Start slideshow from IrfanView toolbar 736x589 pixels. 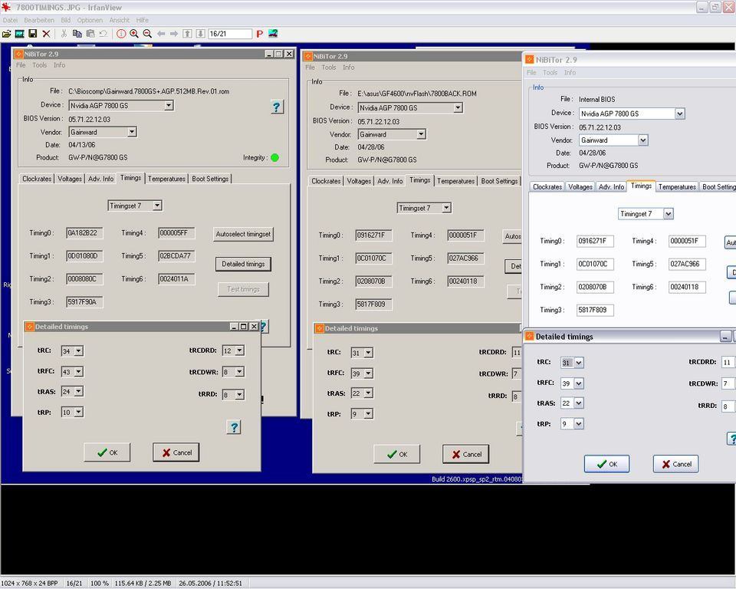tap(19, 34)
